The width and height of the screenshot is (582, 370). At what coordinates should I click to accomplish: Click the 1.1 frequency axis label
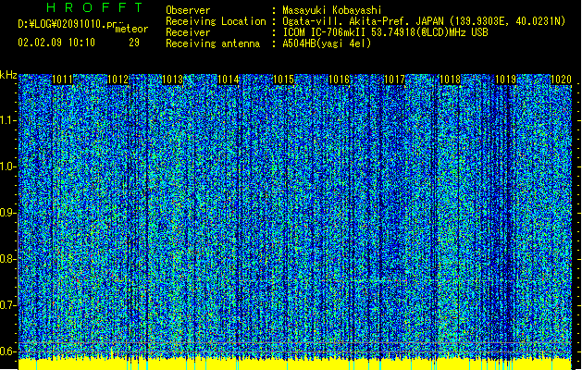click(7, 120)
